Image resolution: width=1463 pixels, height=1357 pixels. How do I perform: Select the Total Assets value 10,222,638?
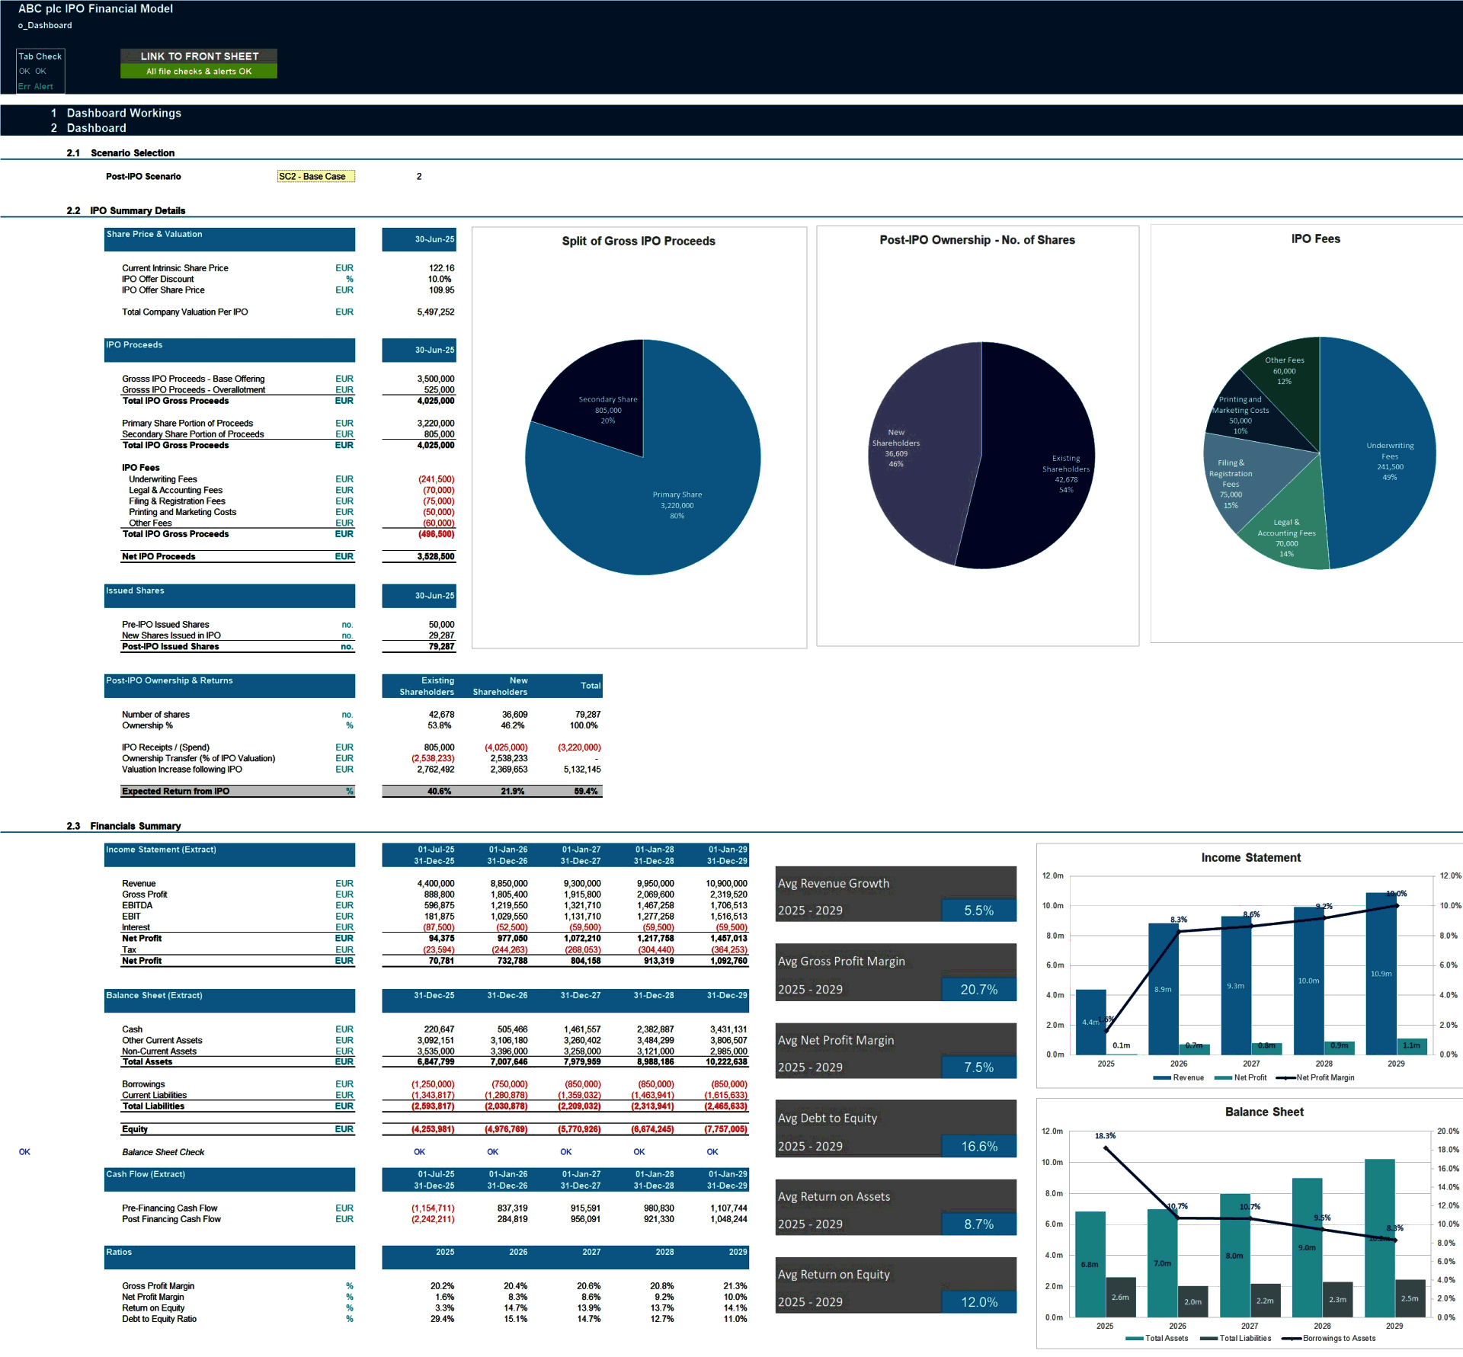726,1062
